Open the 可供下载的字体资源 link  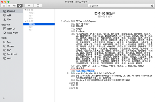(85, 71)
